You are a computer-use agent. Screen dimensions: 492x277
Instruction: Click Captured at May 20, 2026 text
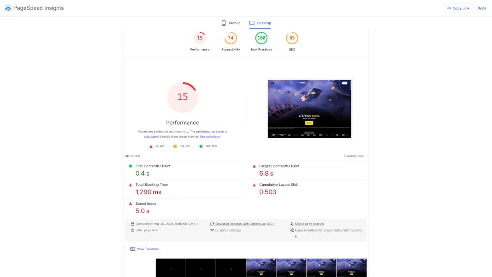[x=167, y=224]
